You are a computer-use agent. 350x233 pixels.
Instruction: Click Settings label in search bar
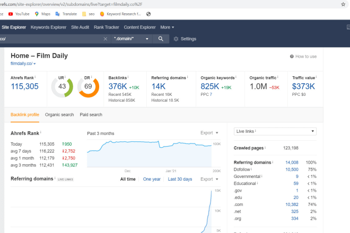tap(188, 39)
